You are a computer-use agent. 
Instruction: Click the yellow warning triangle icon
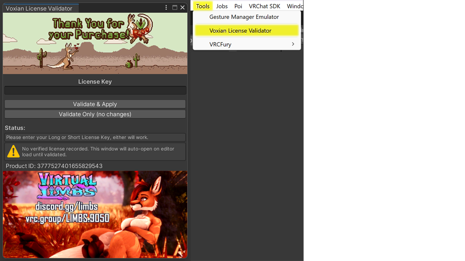pyautogui.click(x=14, y=152)
